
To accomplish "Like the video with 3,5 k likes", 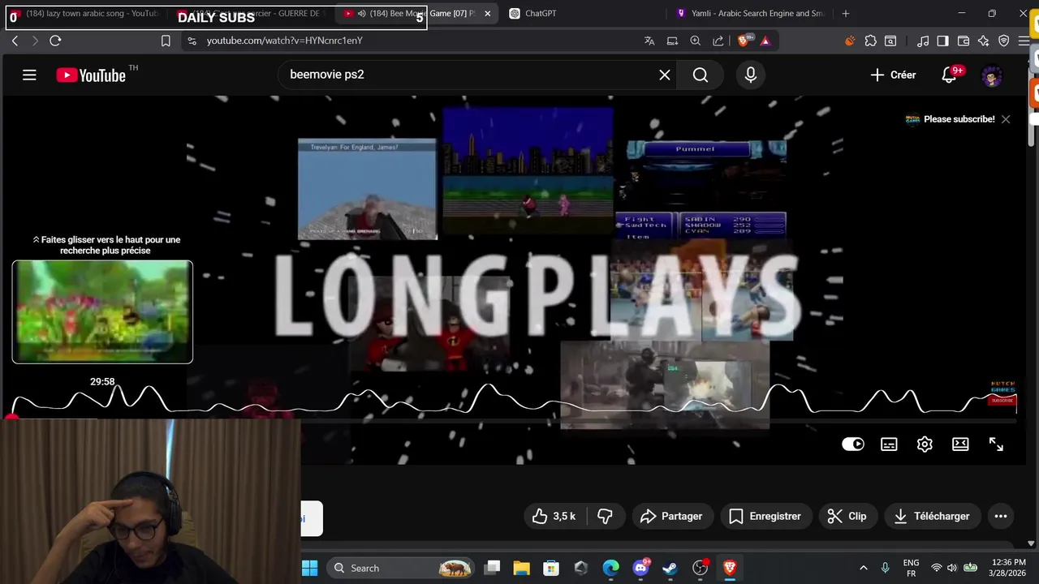I will pyautogui.click(x=554, y=516).
